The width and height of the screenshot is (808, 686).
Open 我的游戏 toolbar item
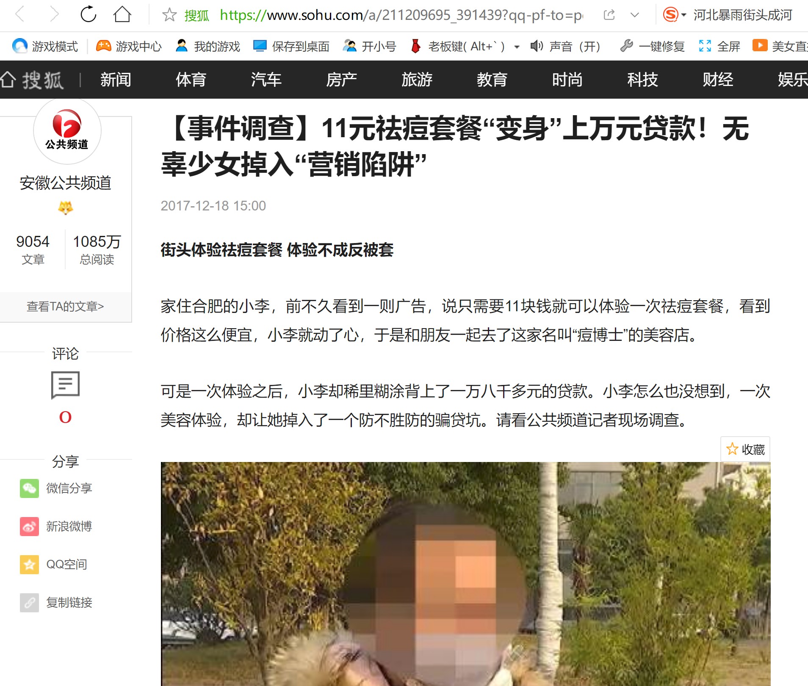point(208,46)
